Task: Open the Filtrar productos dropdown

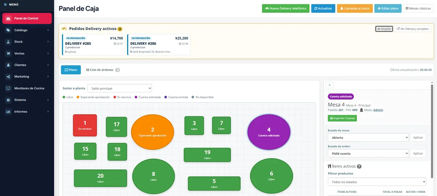Action: pyautogui.click(x=377, y=182)
